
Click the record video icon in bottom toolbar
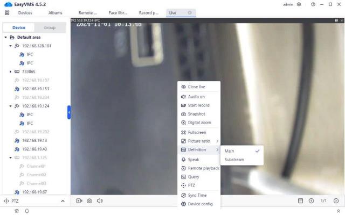(x=79, y=200)
